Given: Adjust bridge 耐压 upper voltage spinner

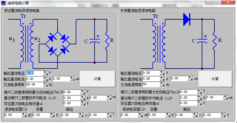Looking at the screenshot, I should (110, 115).
